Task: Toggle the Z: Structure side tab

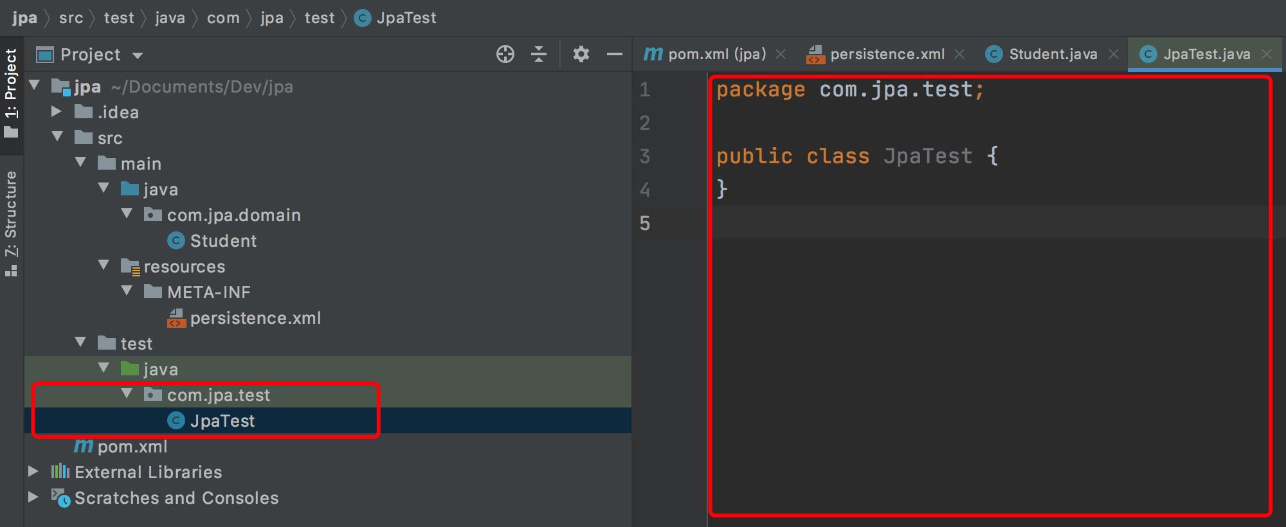Action: pyautogui.click(x=11, y=223)
